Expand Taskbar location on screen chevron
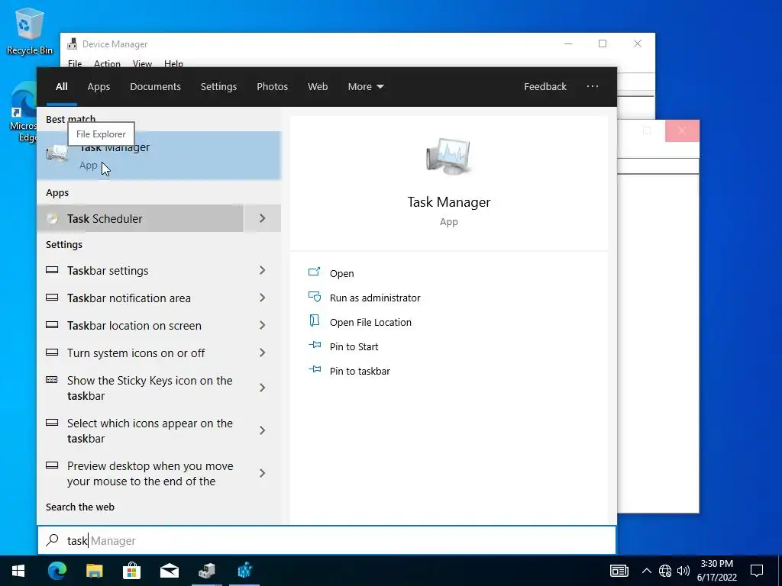 click(x=263, y=325)
